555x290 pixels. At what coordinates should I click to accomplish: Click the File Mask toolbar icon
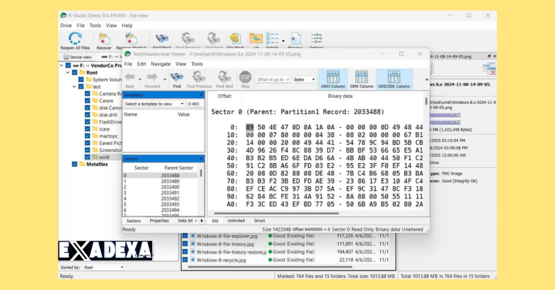235,41
